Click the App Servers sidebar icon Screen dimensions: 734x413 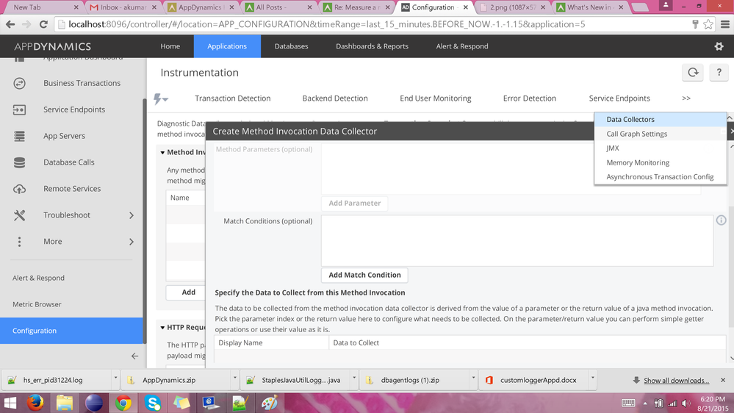click(x=19, y=136)
